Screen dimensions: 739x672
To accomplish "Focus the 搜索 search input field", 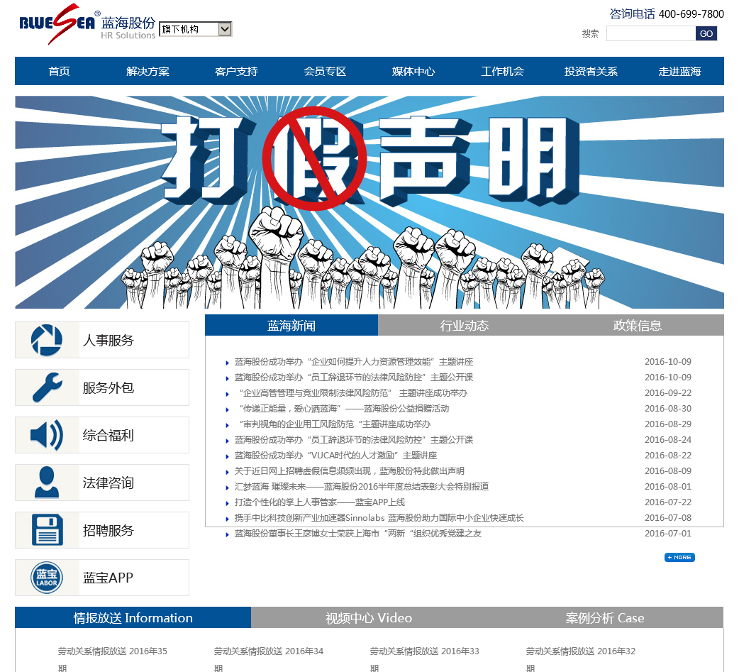I will pyautogui.click(x=651, y=33).
